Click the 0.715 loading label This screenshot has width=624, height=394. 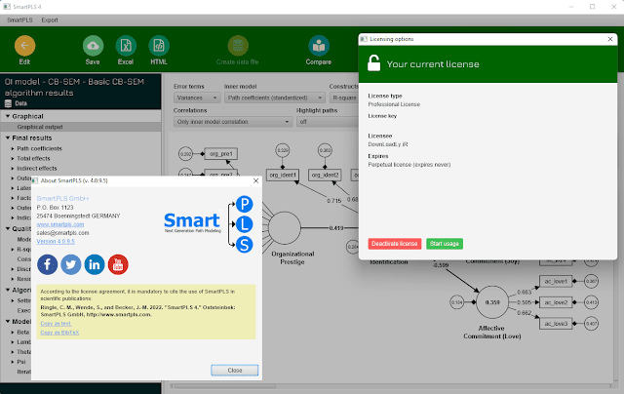click(333, 201)
